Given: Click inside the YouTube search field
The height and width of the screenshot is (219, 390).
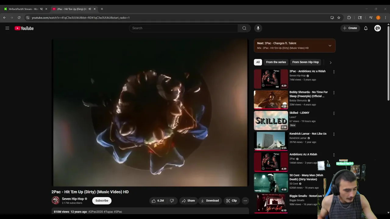Looking at the screenshot, I should tap(183, 28).
